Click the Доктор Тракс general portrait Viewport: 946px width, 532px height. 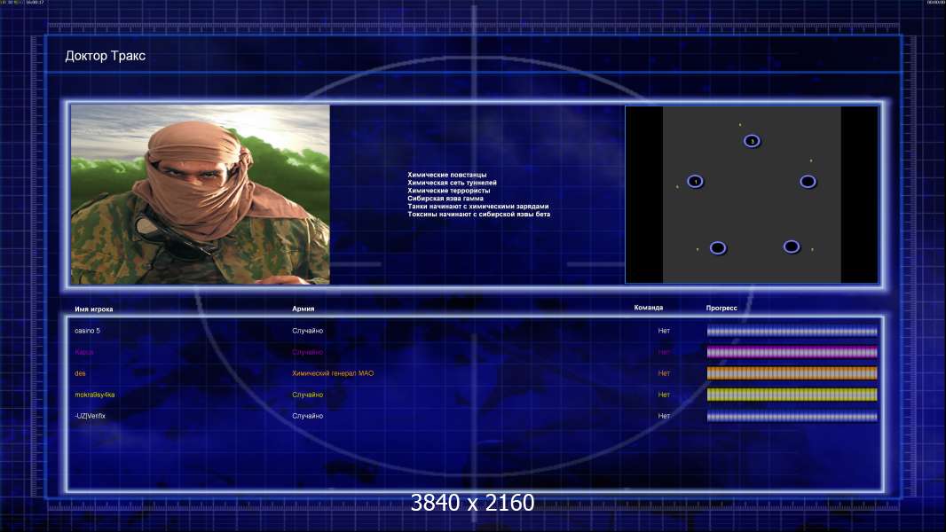(x=201, y=194)
